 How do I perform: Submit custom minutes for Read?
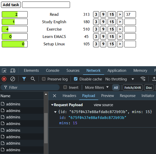click(x=120, y=14)
